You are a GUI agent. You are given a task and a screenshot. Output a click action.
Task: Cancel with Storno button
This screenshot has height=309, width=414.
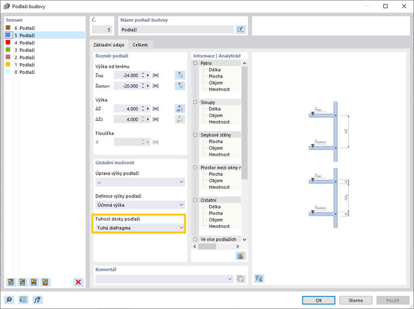[356, 300]
